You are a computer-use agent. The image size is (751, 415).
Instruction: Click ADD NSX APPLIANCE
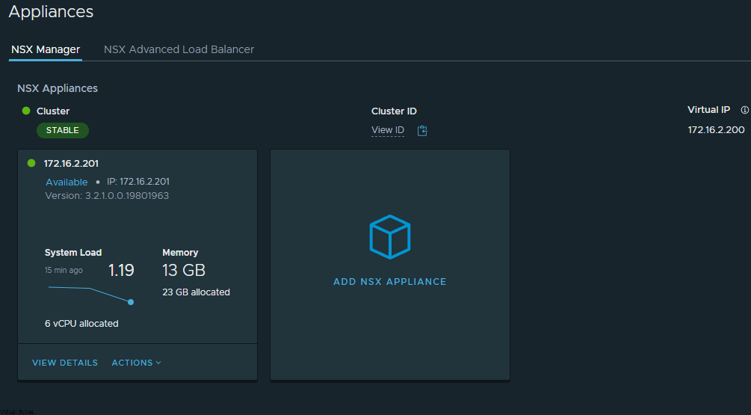390,282
